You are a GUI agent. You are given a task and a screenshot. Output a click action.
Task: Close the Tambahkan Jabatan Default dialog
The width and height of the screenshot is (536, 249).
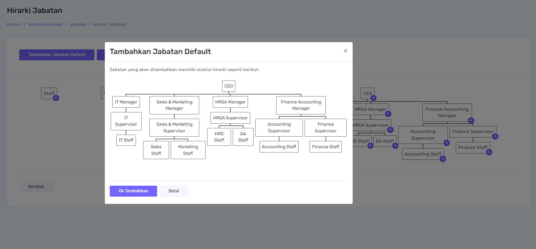[x=345, y=51]
